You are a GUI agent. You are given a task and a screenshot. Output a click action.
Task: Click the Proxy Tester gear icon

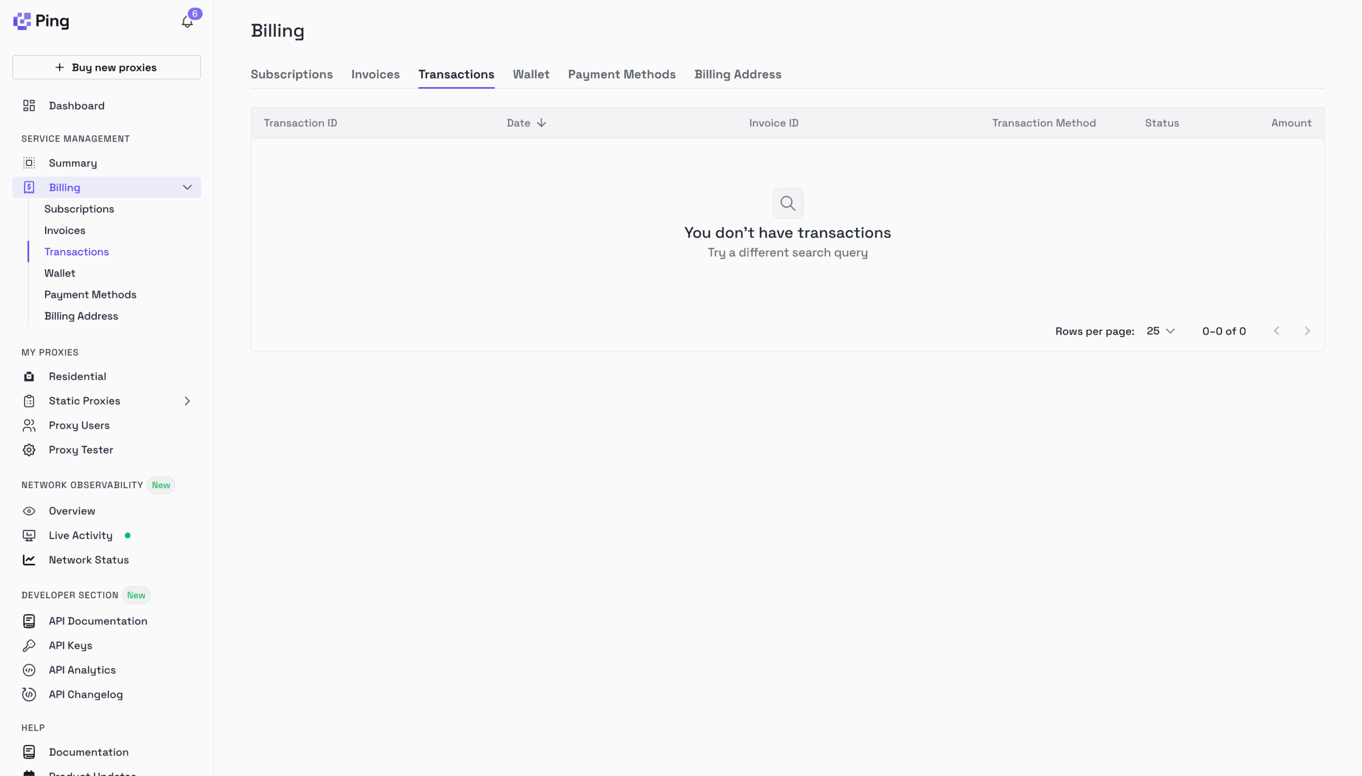tap(29, 450)
